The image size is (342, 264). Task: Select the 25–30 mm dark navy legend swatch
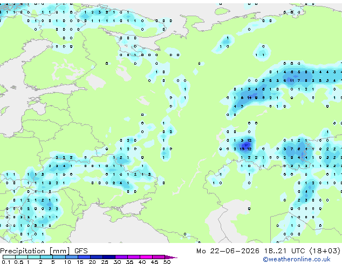pos(109,257)
